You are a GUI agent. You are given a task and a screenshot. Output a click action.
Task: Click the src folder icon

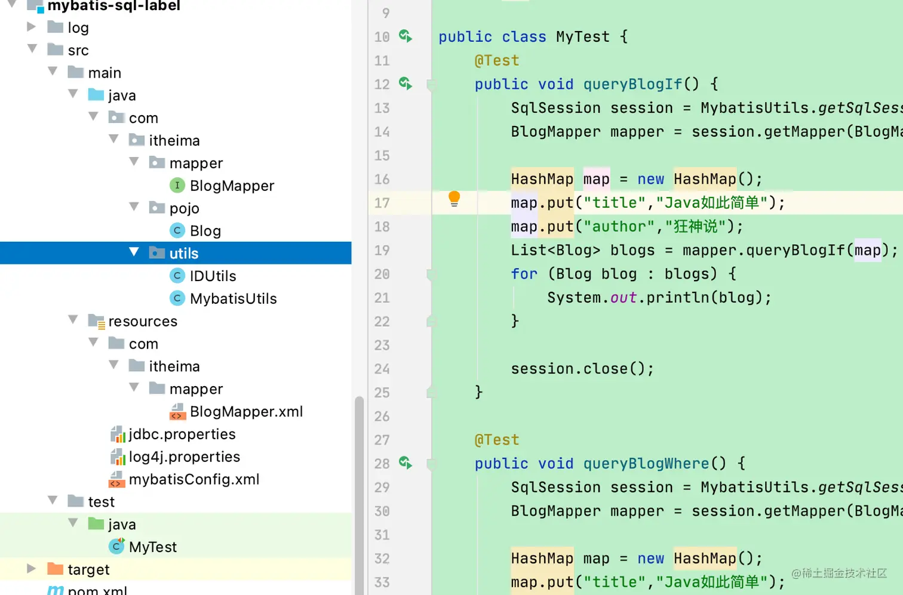coord(56,50)
